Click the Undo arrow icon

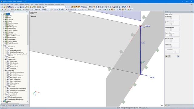point(21,7)
